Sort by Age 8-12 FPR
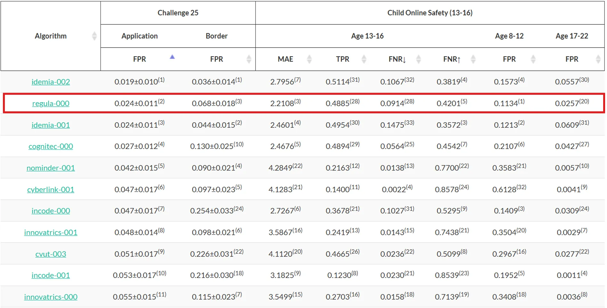This screenshot has width=607, height=308. [533, 59]
